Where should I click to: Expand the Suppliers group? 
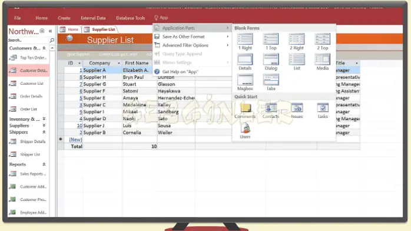click(44, 126)
